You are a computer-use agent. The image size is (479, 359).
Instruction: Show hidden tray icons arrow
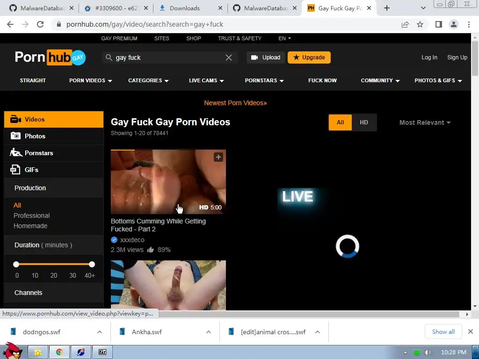tap(405, 352)
